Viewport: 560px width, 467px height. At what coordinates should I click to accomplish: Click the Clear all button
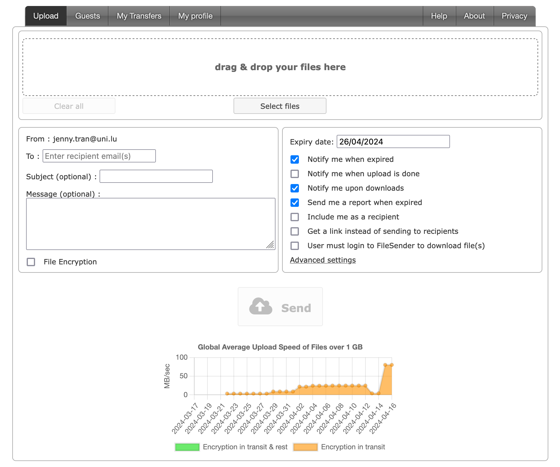[x=69, y=106]
